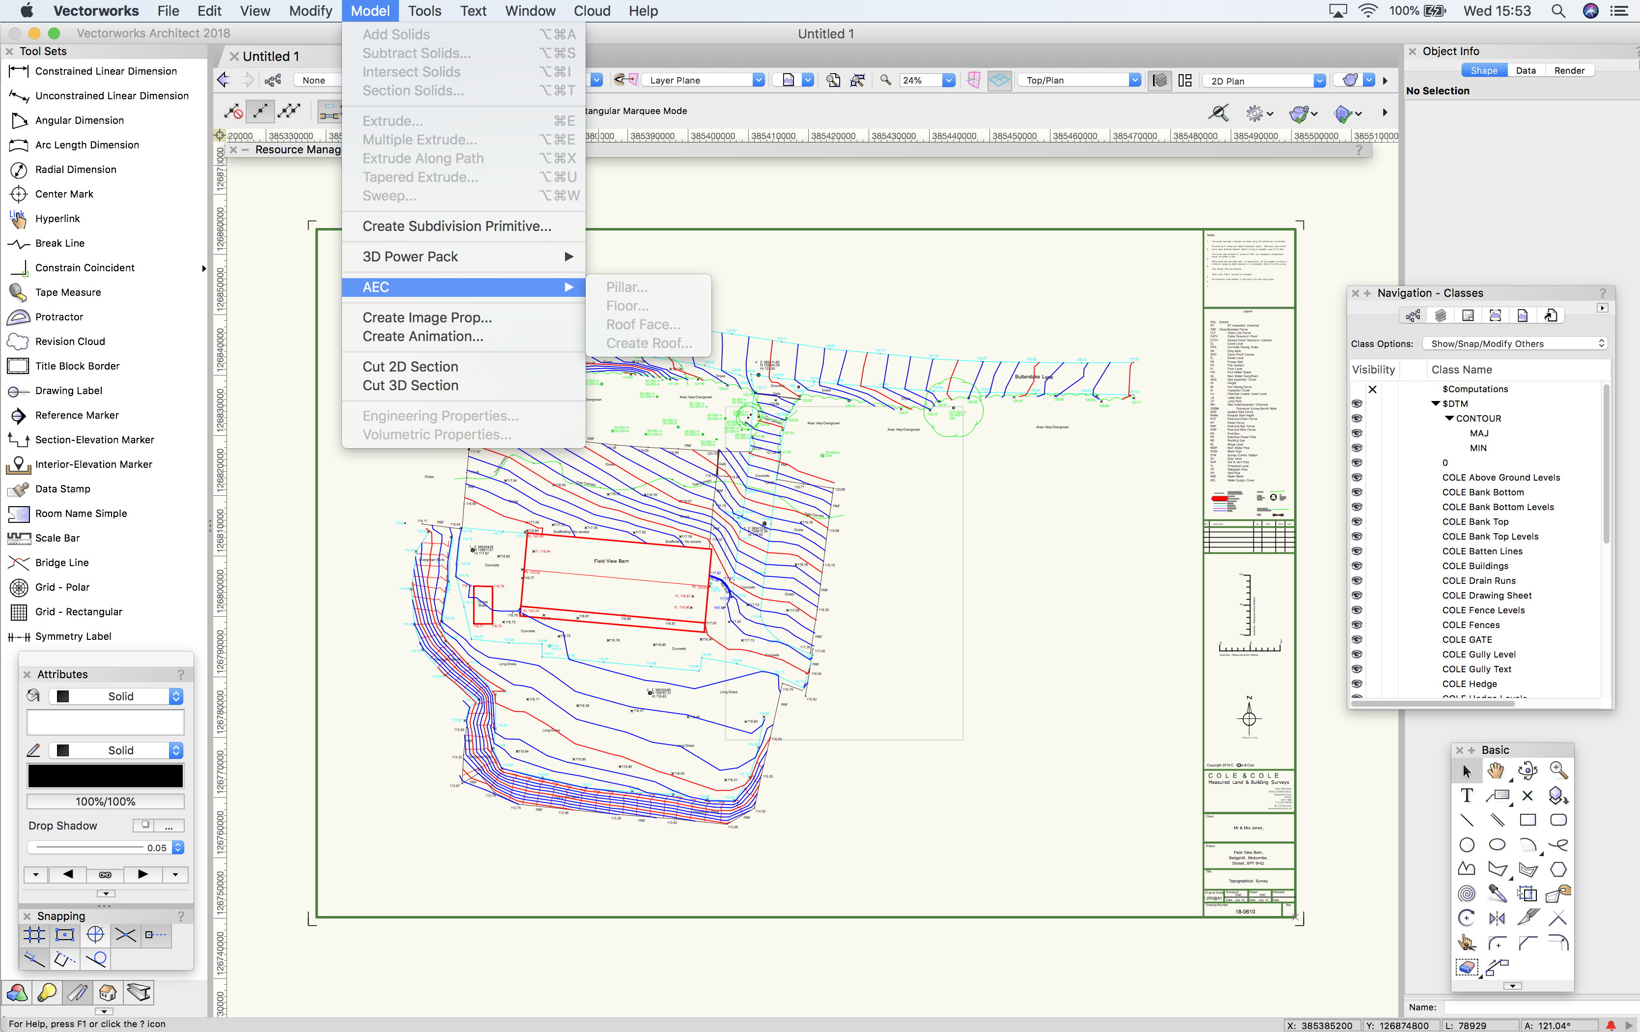The image size is (1640, 1032).
Task: Pick the Circle tool in Basic palette
Action: [x=1467, y=845]
